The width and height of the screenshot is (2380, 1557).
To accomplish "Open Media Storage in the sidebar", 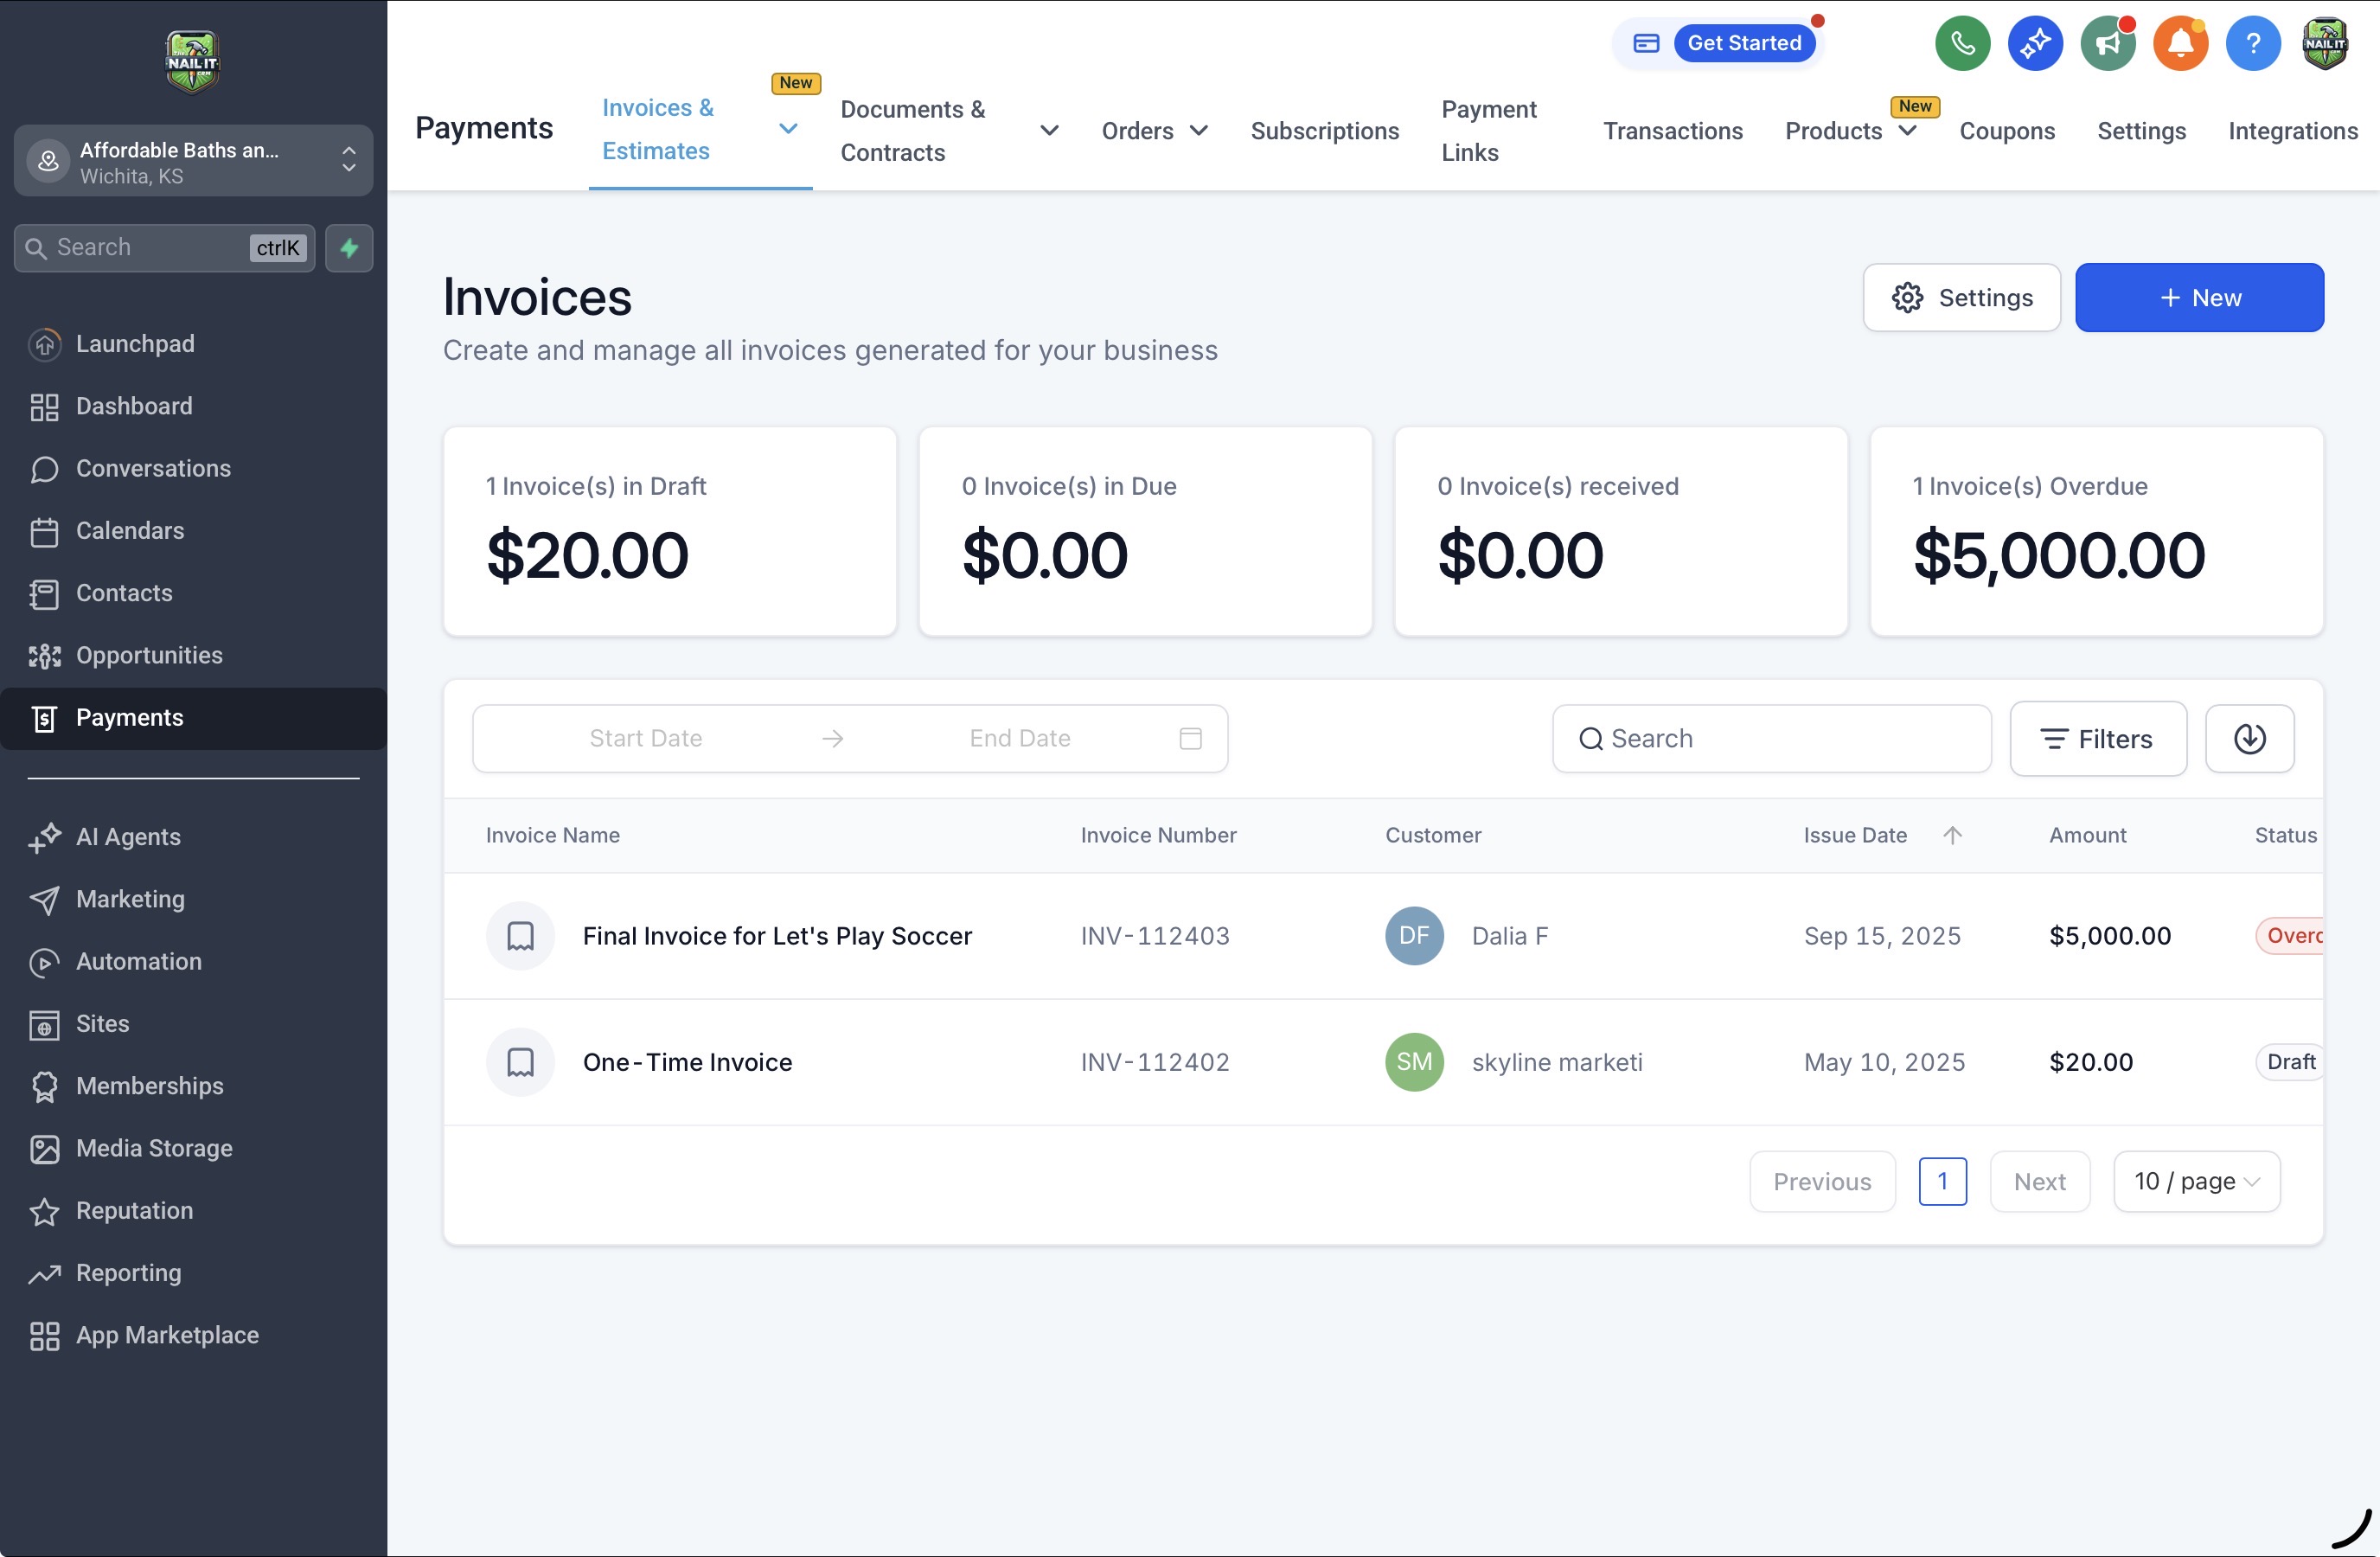I will click(x=154, y=1148).
